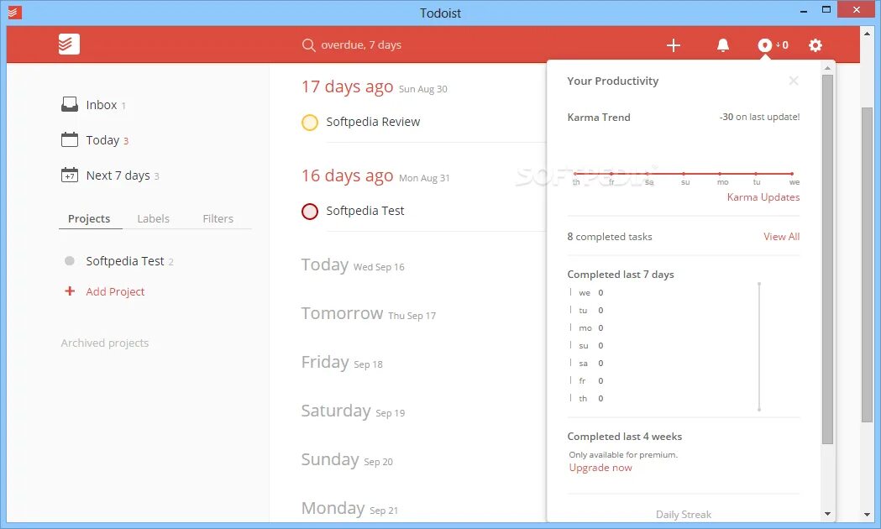Complete the Softpedia Review task checkbox
Viewport: 881px width, 529px height.
pyautogui.click(x=310, y=122)
